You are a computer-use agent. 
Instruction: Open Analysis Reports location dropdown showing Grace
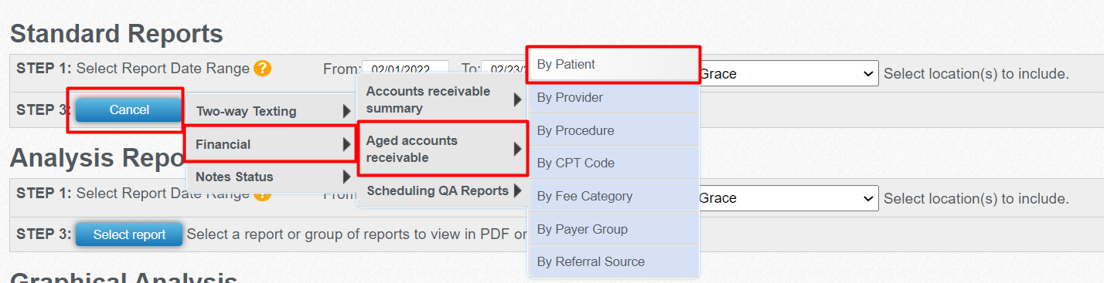[789, 198]
